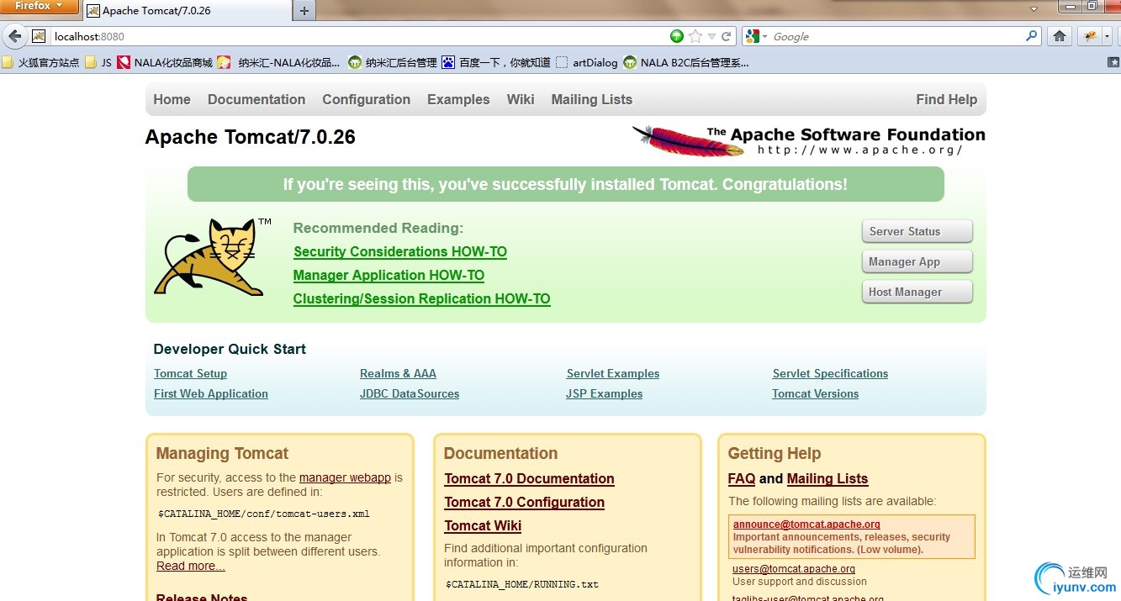Focus the localhost:8080 address bar
This screenshot has height=601, width=1121.
tap(357, 36)
